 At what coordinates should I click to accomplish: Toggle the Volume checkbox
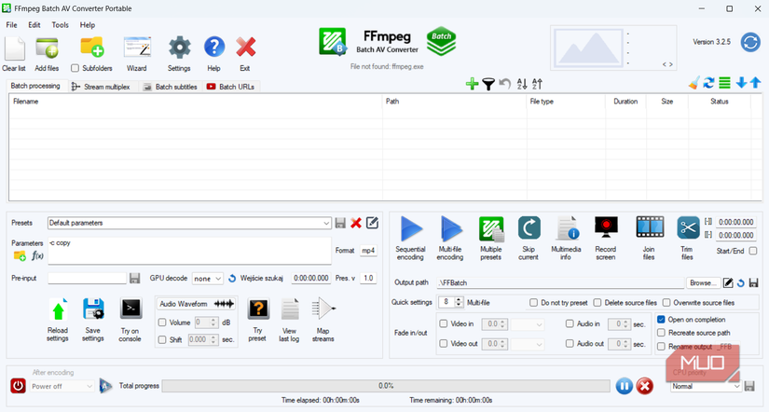click(162, 323)
